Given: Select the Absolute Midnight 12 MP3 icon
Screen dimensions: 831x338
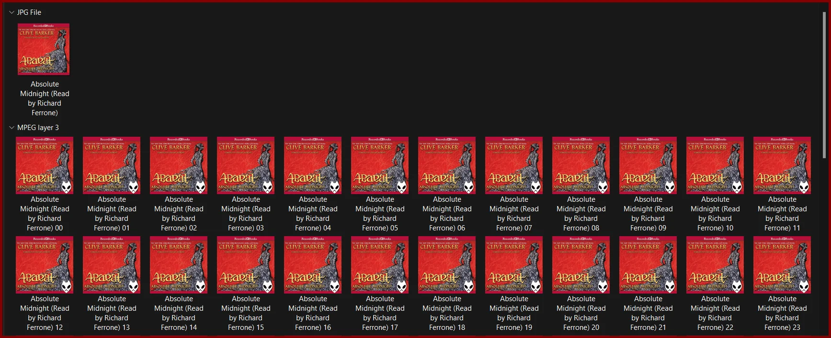Looking at the screenshot, I should 45,265.
